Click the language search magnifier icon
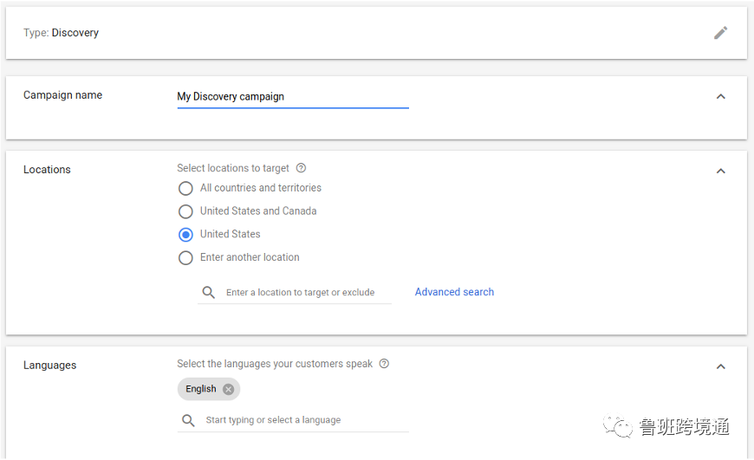This screenshot has width=754, height=460. [188, 420]
